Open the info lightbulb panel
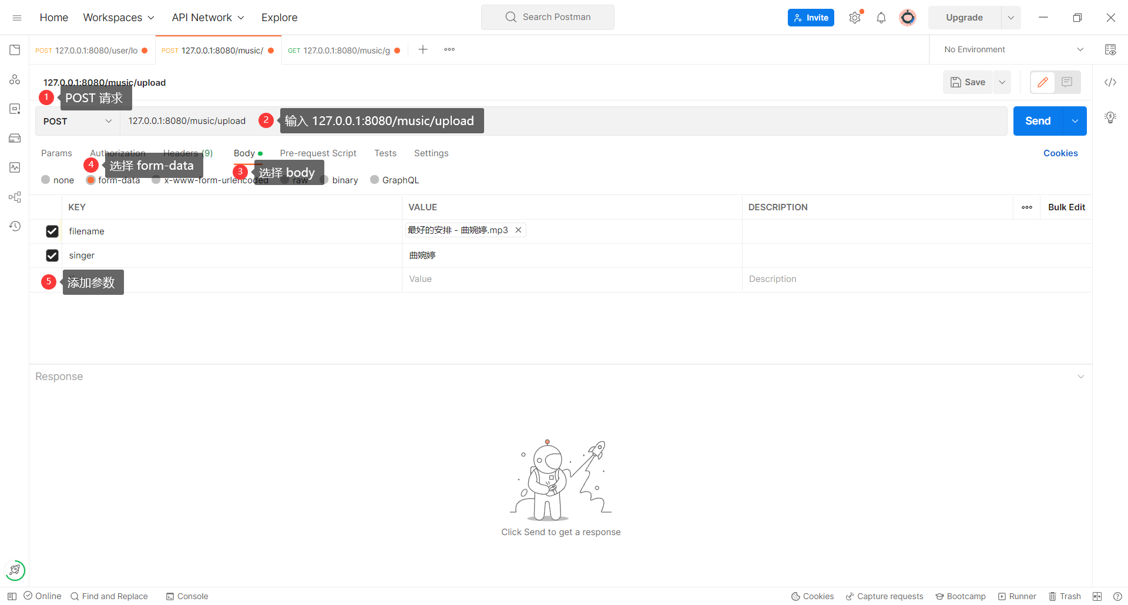 pos(1110,117)
